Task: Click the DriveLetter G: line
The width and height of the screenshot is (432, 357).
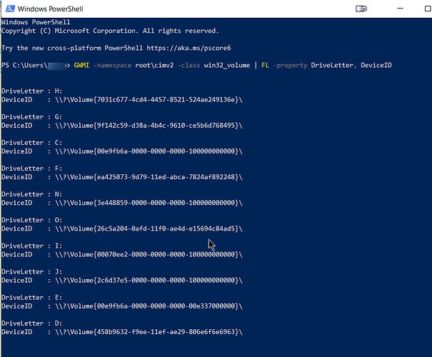Action: 31,117
